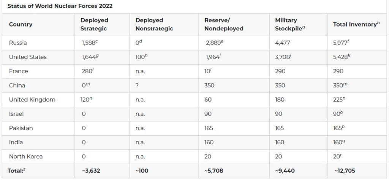Click the total deployed strategic value ~3,632
Image resolution: width=389 pixels, height=180 pixels.
(91, 171)
